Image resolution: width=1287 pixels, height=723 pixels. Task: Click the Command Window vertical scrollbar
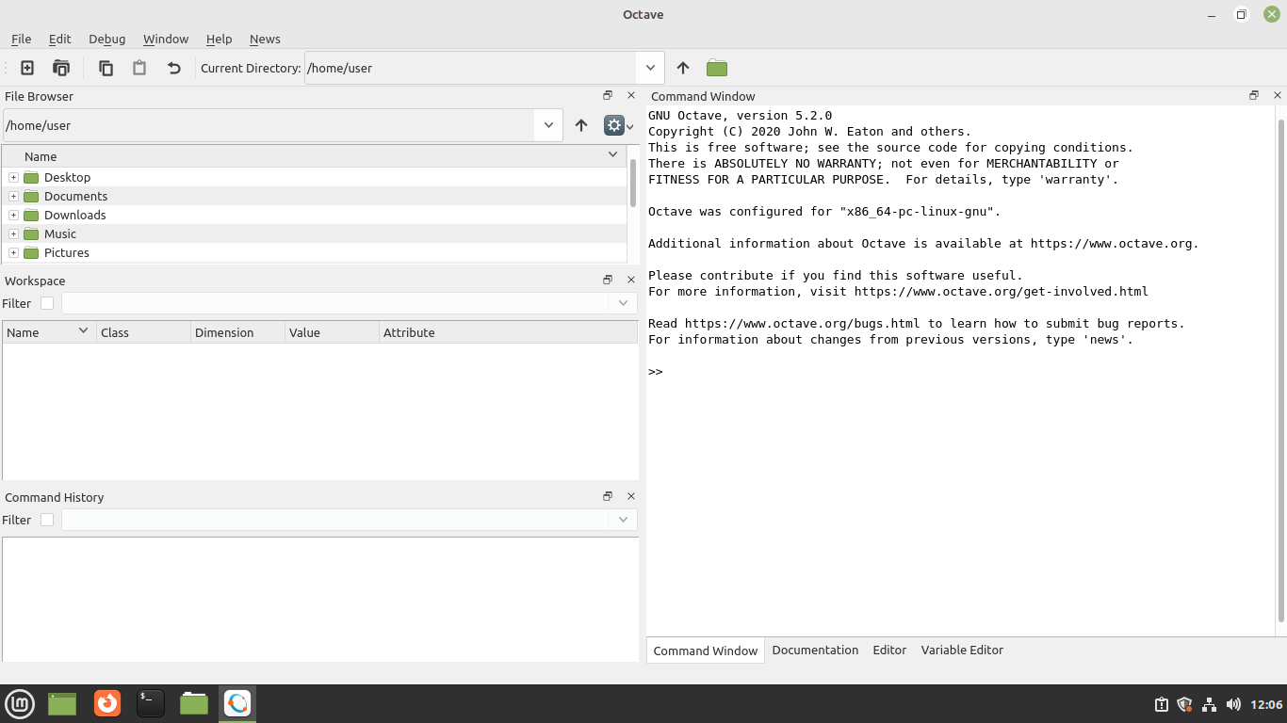[1281, 370]
